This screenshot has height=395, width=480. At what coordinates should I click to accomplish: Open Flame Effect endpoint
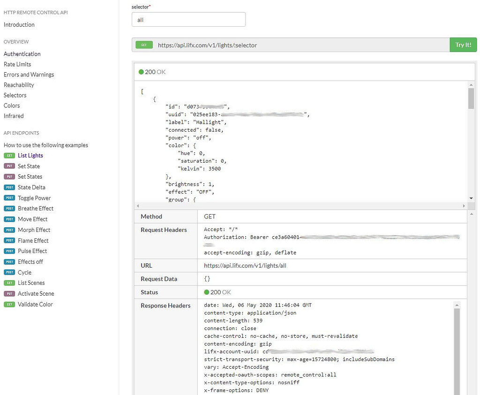[x=33, y=240]
